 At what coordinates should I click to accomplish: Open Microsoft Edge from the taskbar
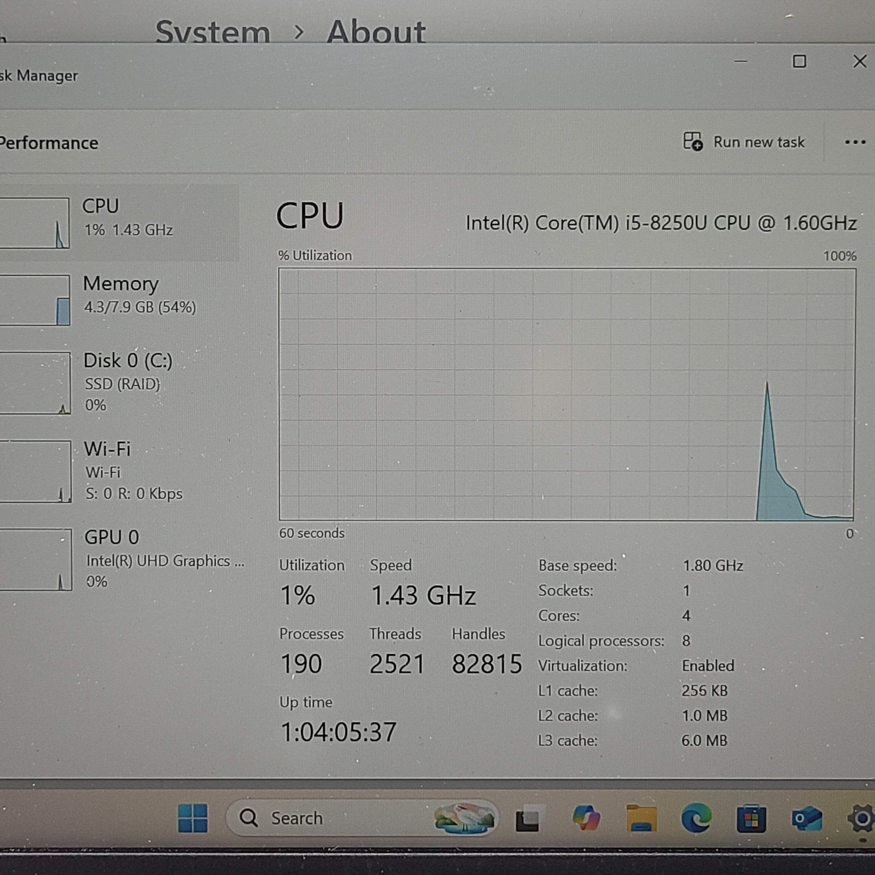[696, 818]
